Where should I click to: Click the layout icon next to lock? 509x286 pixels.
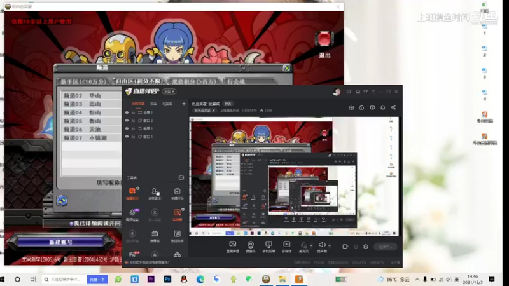pyautogui.click(x=351, y=107)
